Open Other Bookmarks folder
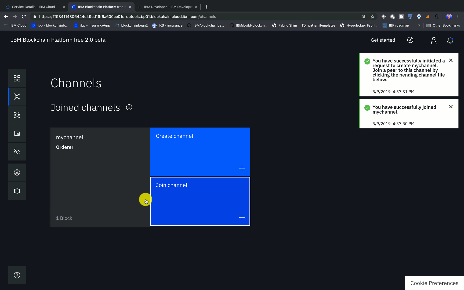The width and height of the screenshot is (464, 290). [443, 25]
